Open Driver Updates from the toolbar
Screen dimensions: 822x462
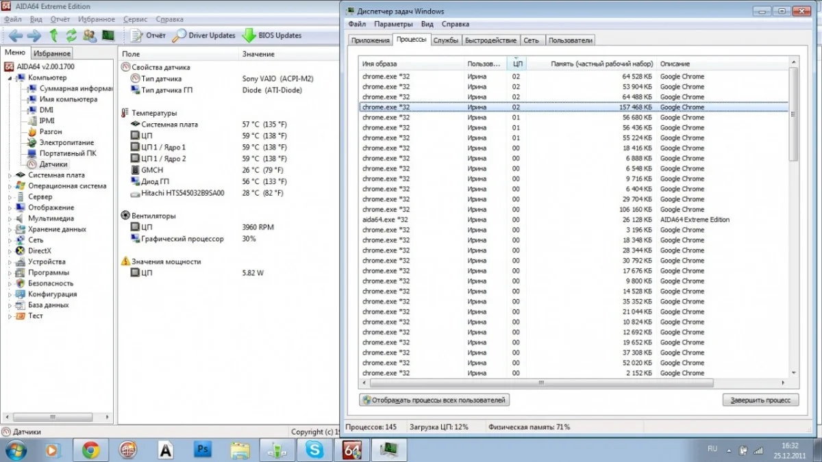click(203, 36)
